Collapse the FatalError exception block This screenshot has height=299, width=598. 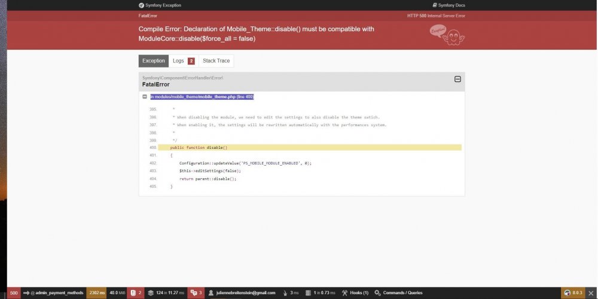click(457, 79)
